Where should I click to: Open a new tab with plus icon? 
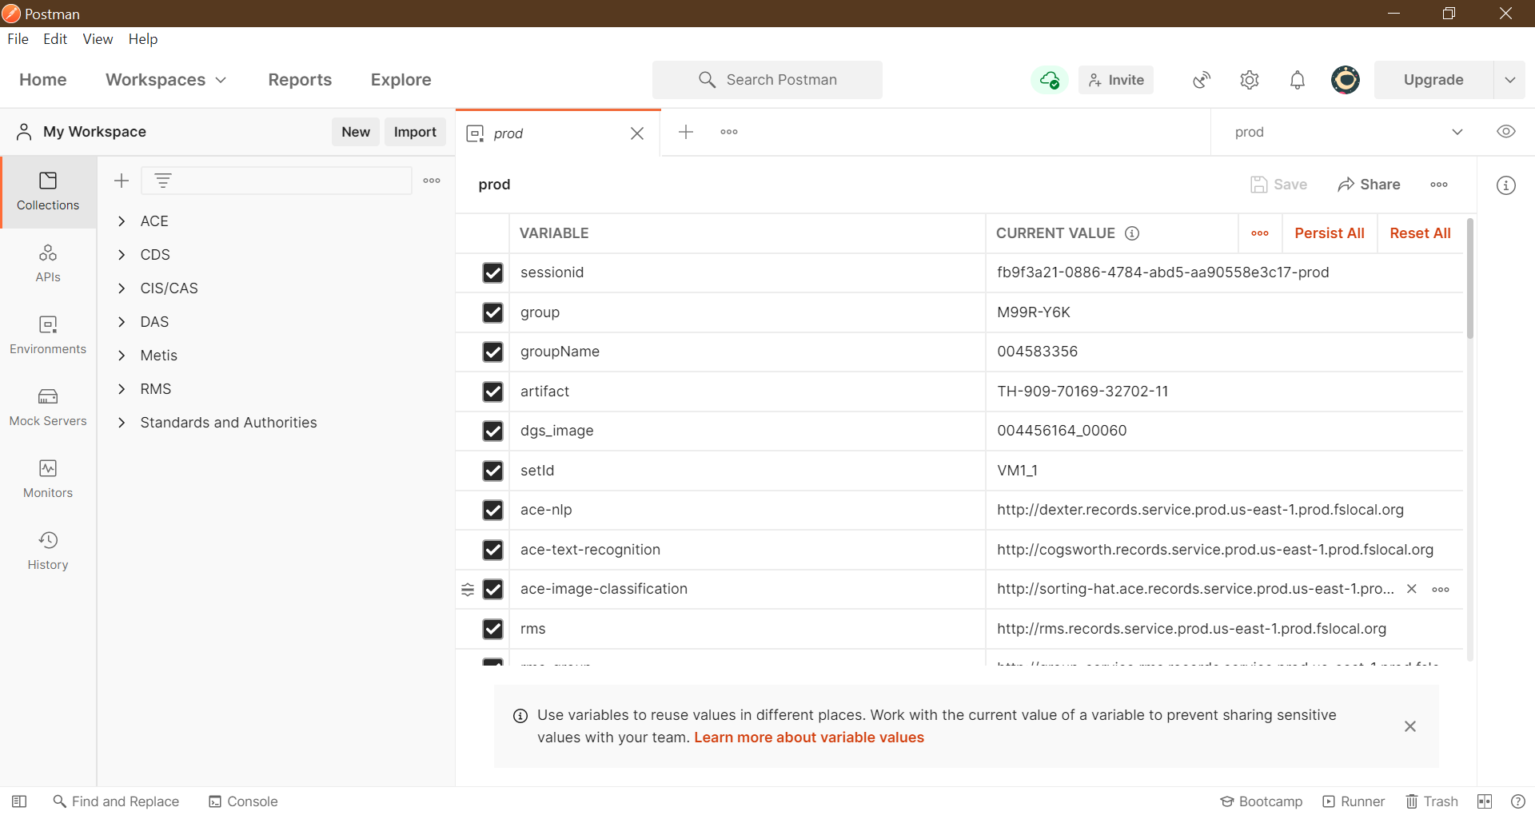(x=686, y=132)
